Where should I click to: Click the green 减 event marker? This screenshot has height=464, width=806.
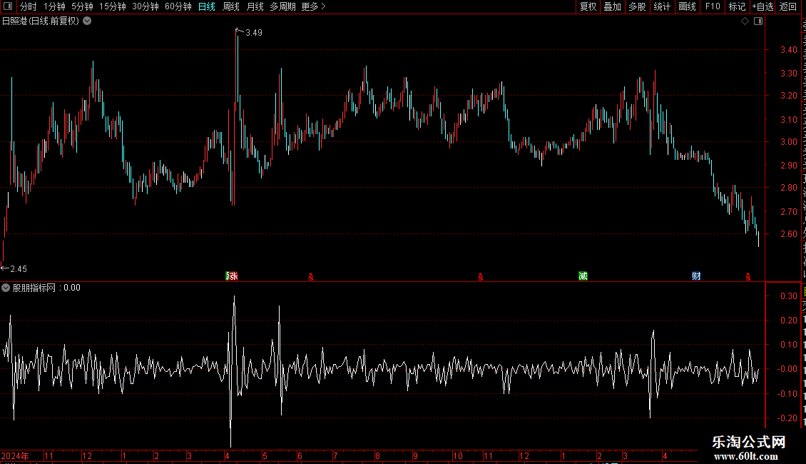(583, 276)
